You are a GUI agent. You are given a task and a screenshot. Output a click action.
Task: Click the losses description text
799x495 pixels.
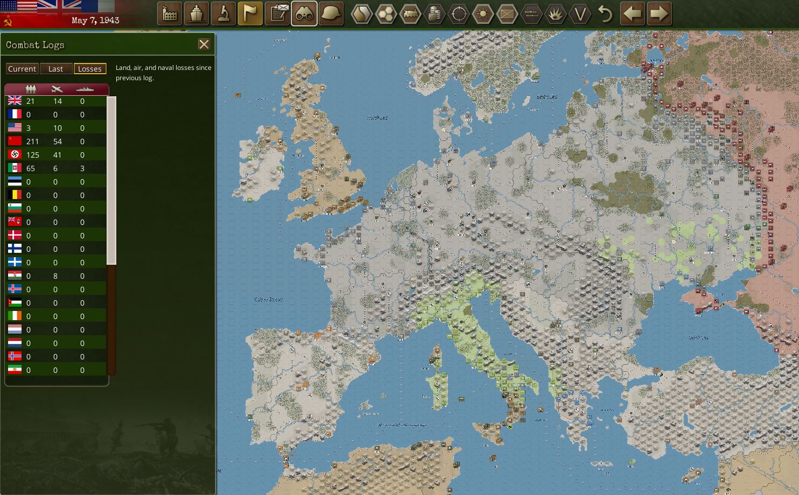click(163, 73)
